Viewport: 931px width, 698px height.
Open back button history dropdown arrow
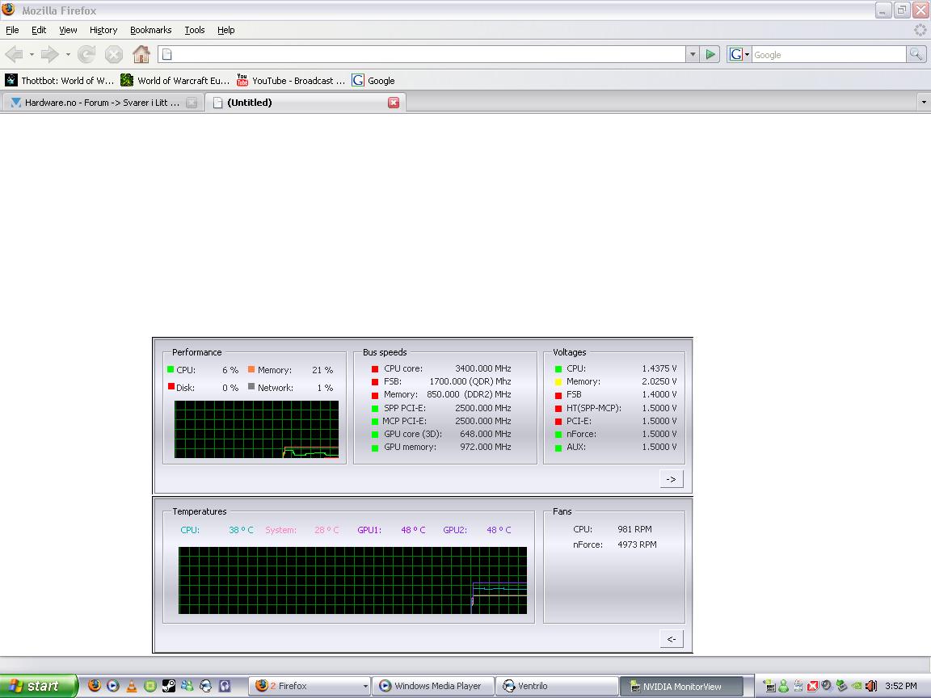pos(32,55)
